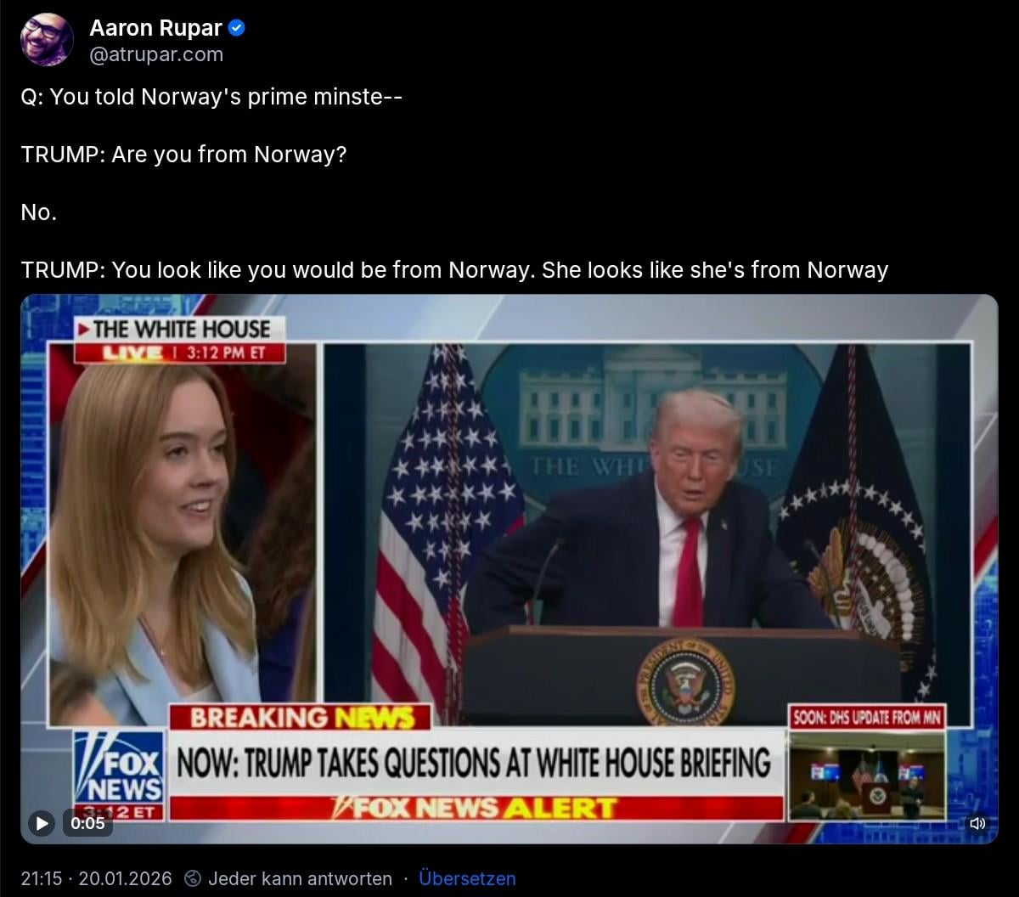Open the profile avatar picture
Screen dimensions: 1019x897
pos(48,40)
